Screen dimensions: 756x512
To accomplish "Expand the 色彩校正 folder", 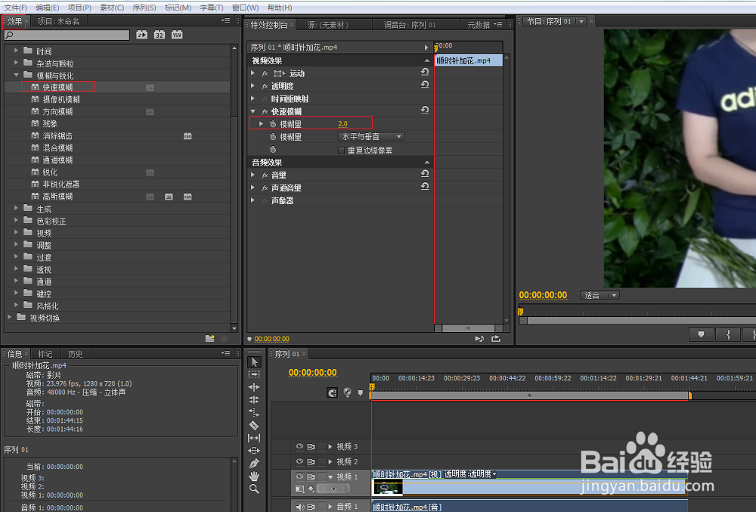I will (17, 221).
